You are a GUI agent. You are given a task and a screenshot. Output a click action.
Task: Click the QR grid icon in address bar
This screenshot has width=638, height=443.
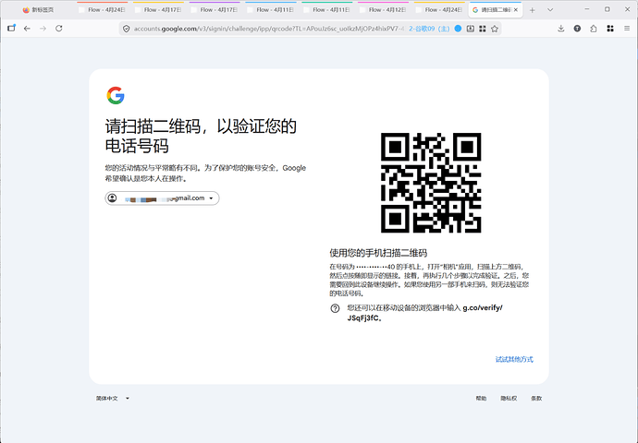pos(483,29)
